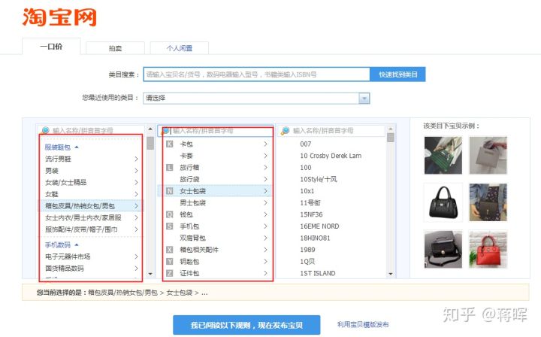This screenshot has width=541, height=337.
Task: Choose the 钥匙包 subcategory
Action: (x=216, y=261)
